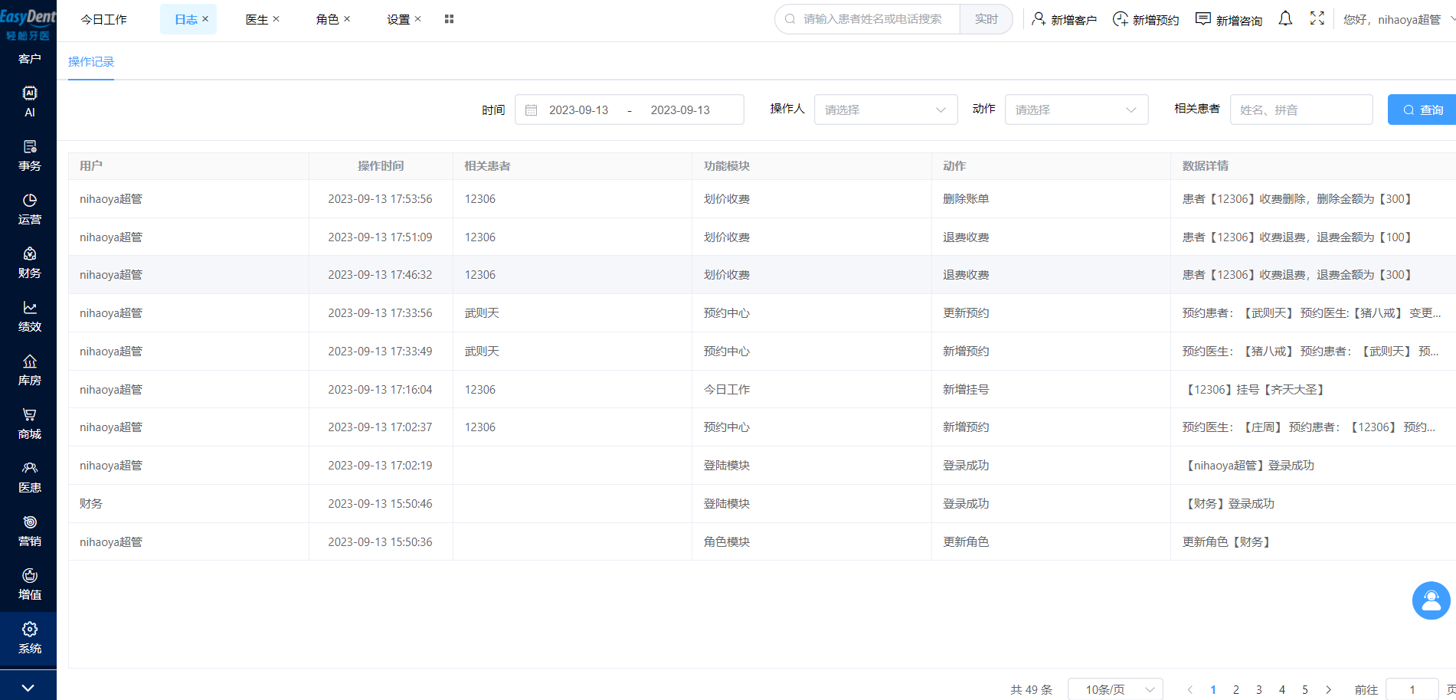Open the 10条/页 page size dropdown
The width and height of the screenshot is (1456, 700).
click(1115, 689)
